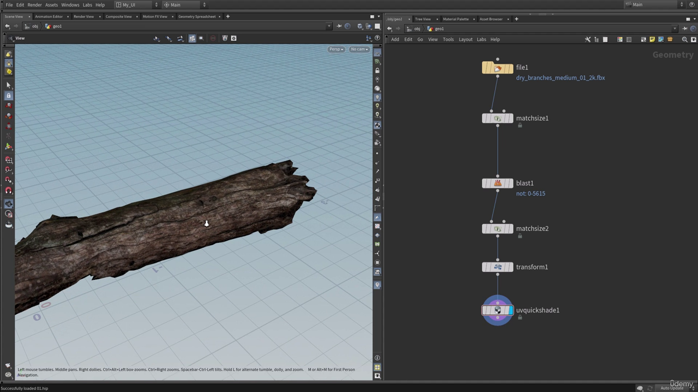Click the viewport help question mark icon

pyautogui.click(x=377, y=38)
